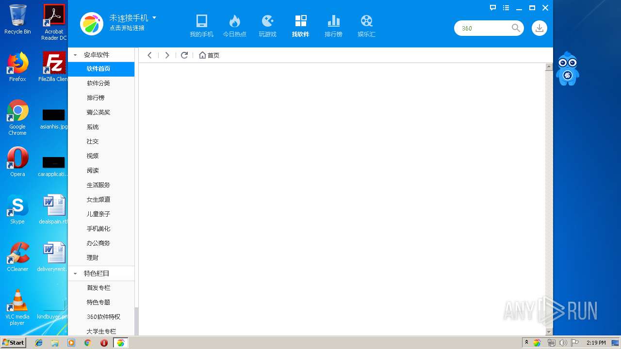Click the content area scrollbar down arrow

(x=549, y=332)
